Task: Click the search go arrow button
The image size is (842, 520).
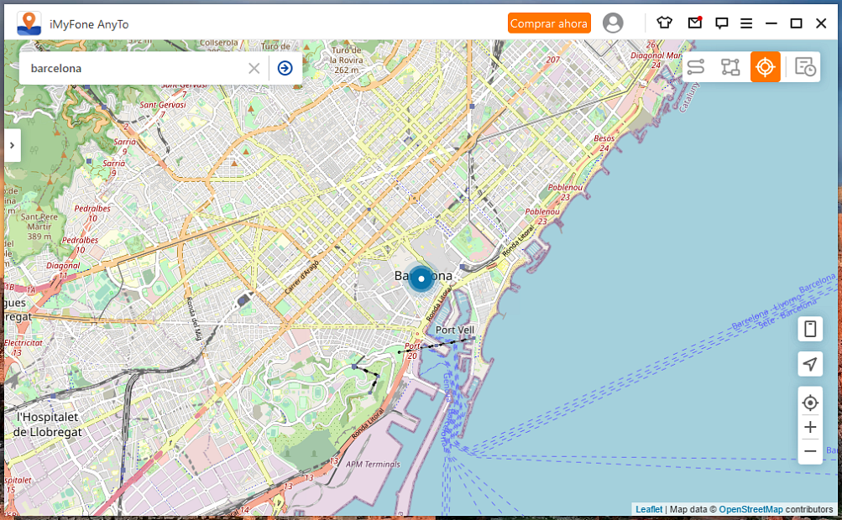Action: click(x=285, y=68)
